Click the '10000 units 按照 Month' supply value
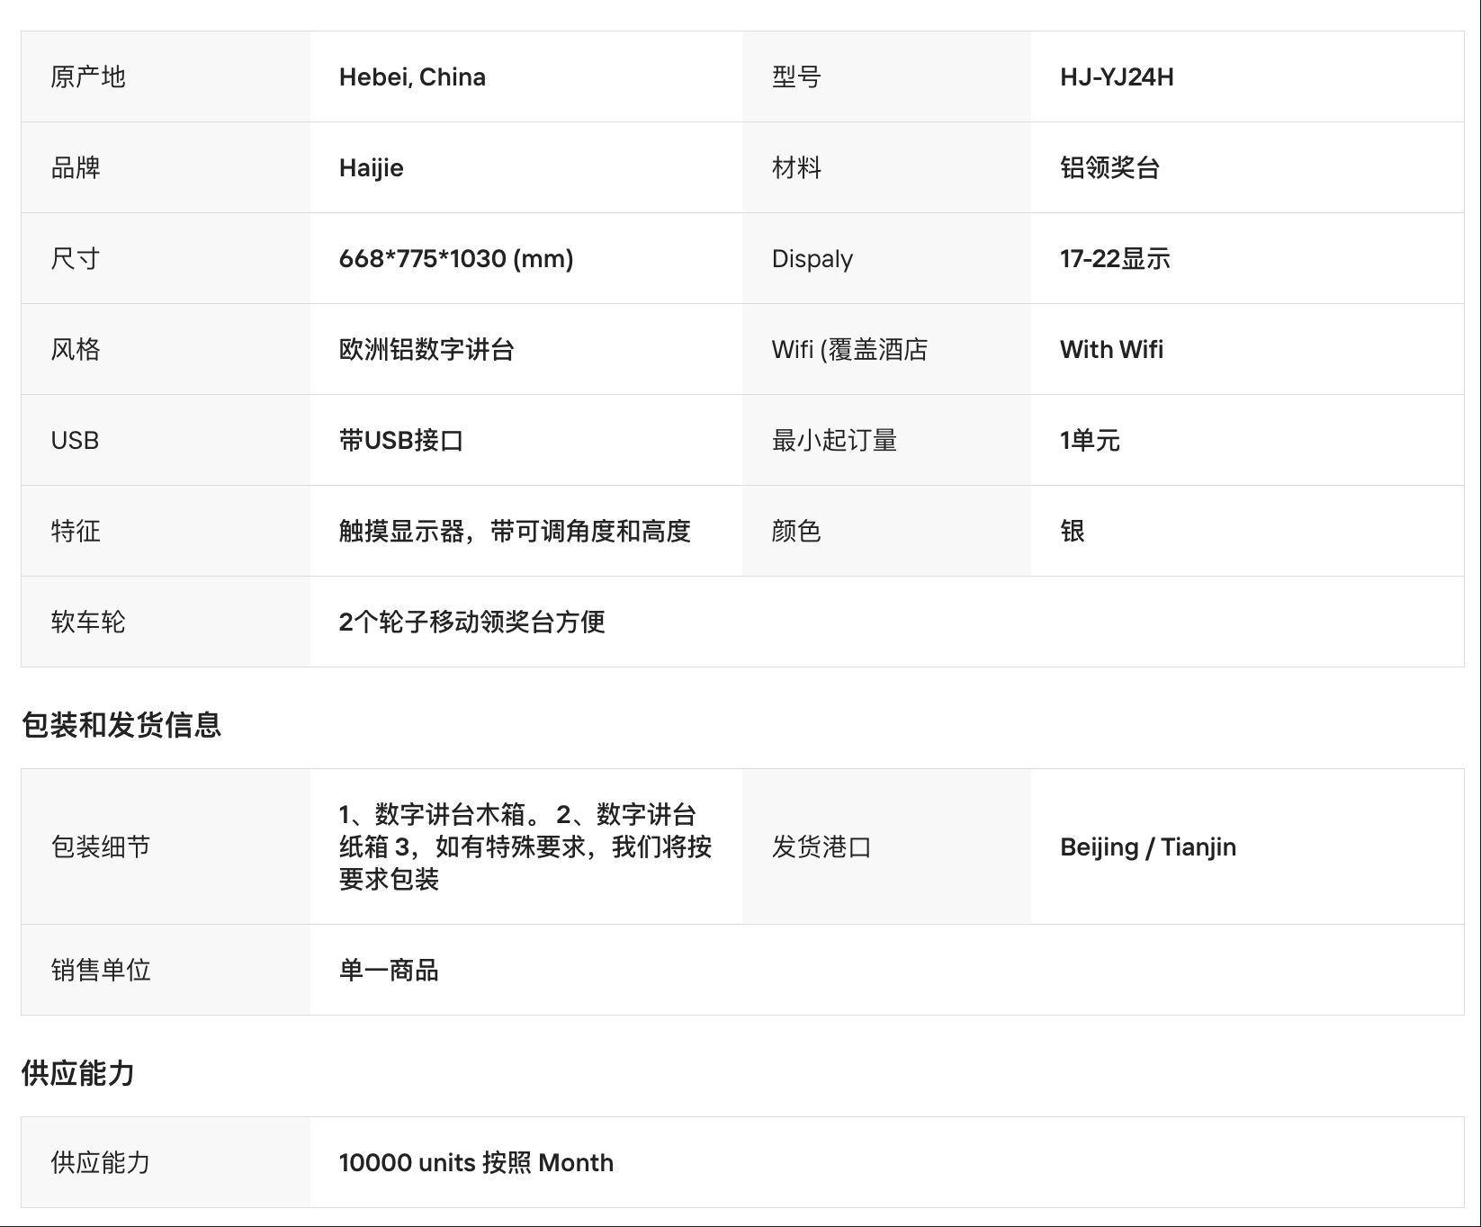Image resolution: width=1481 pixels, height=1227 pixels. click(476, 1163)
